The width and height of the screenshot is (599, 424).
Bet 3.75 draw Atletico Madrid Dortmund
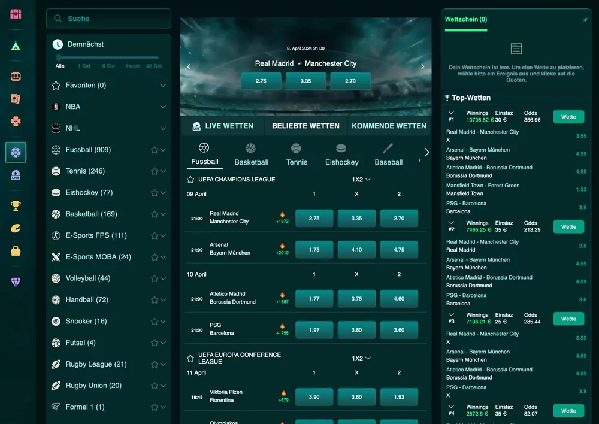(356, 299)
